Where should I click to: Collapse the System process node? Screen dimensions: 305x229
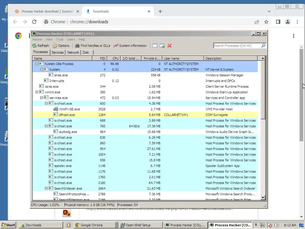click(x=41, y=69)
